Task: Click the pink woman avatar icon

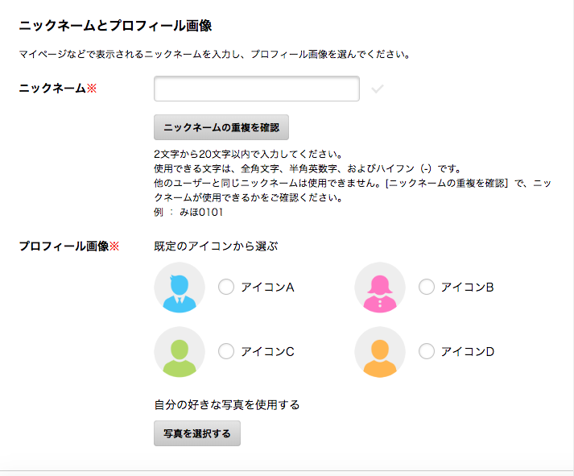Action: (x=380, y=288)
